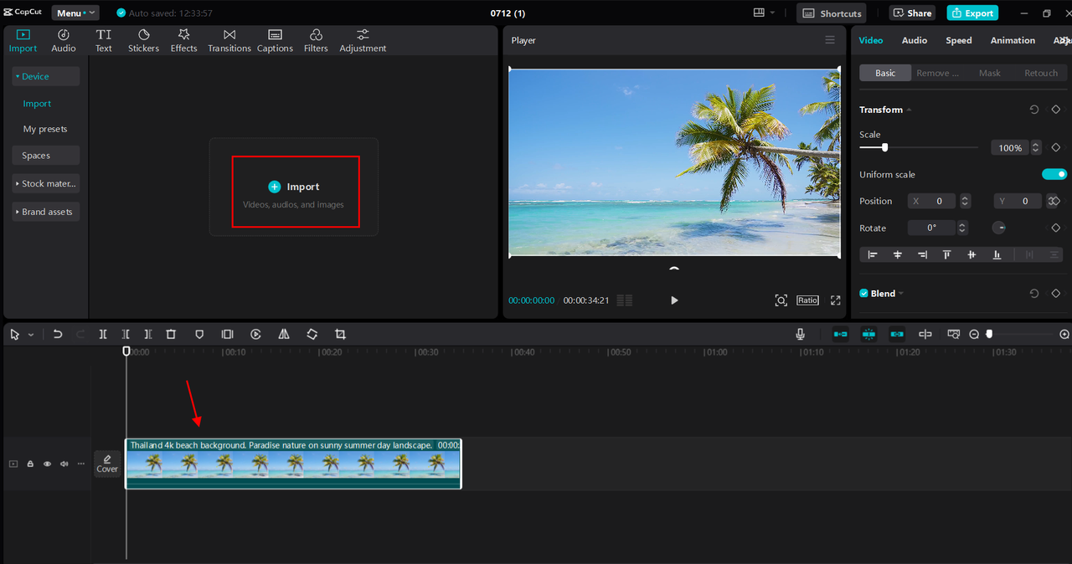
Task: Mute the video track audio
Action: coord(64,464)
